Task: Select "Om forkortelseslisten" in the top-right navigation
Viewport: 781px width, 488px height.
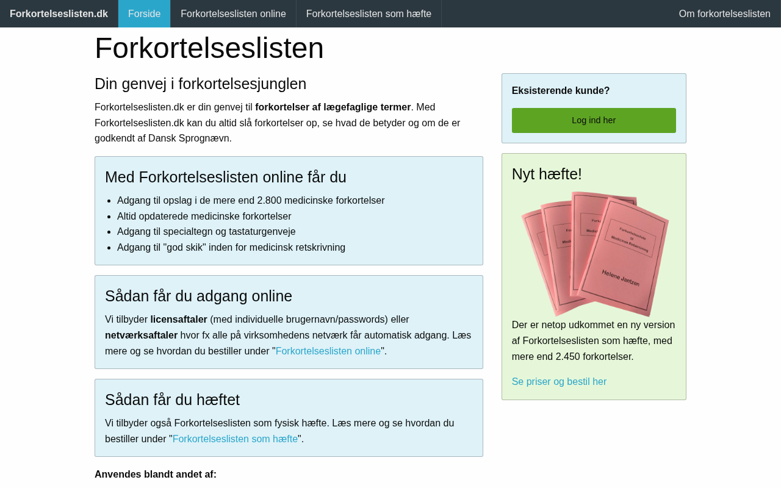Action: tap(724, 13)
